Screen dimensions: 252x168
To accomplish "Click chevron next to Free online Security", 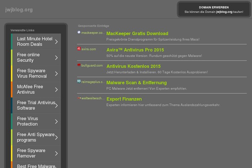I will (x=56, y=58).
